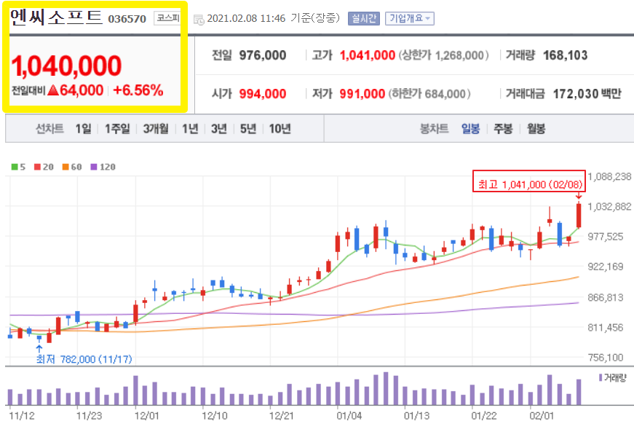Viewport: 634px width, 429px height.
Task: Switch to 주봉 weekly candle chart
Action: click(x=503, y=129)
